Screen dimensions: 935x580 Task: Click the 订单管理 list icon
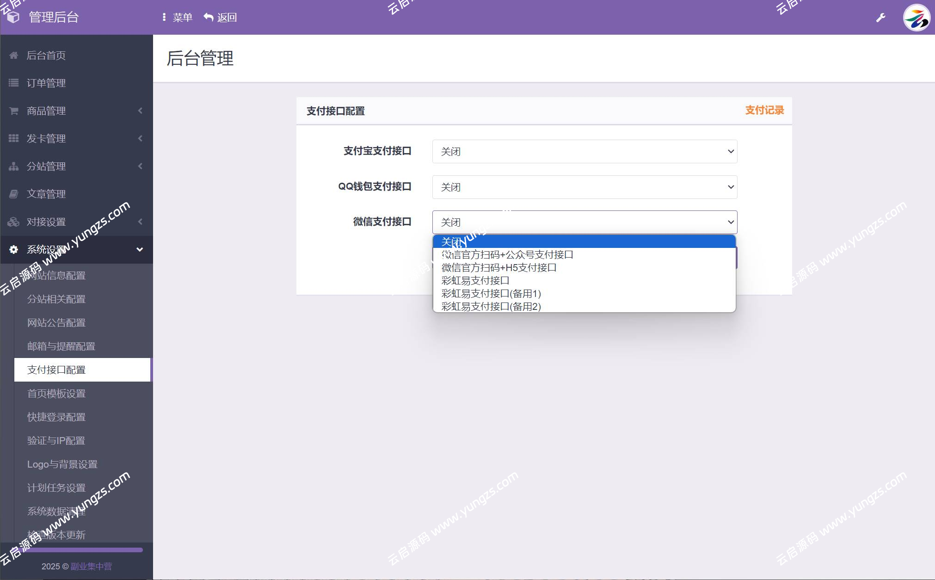13,83
